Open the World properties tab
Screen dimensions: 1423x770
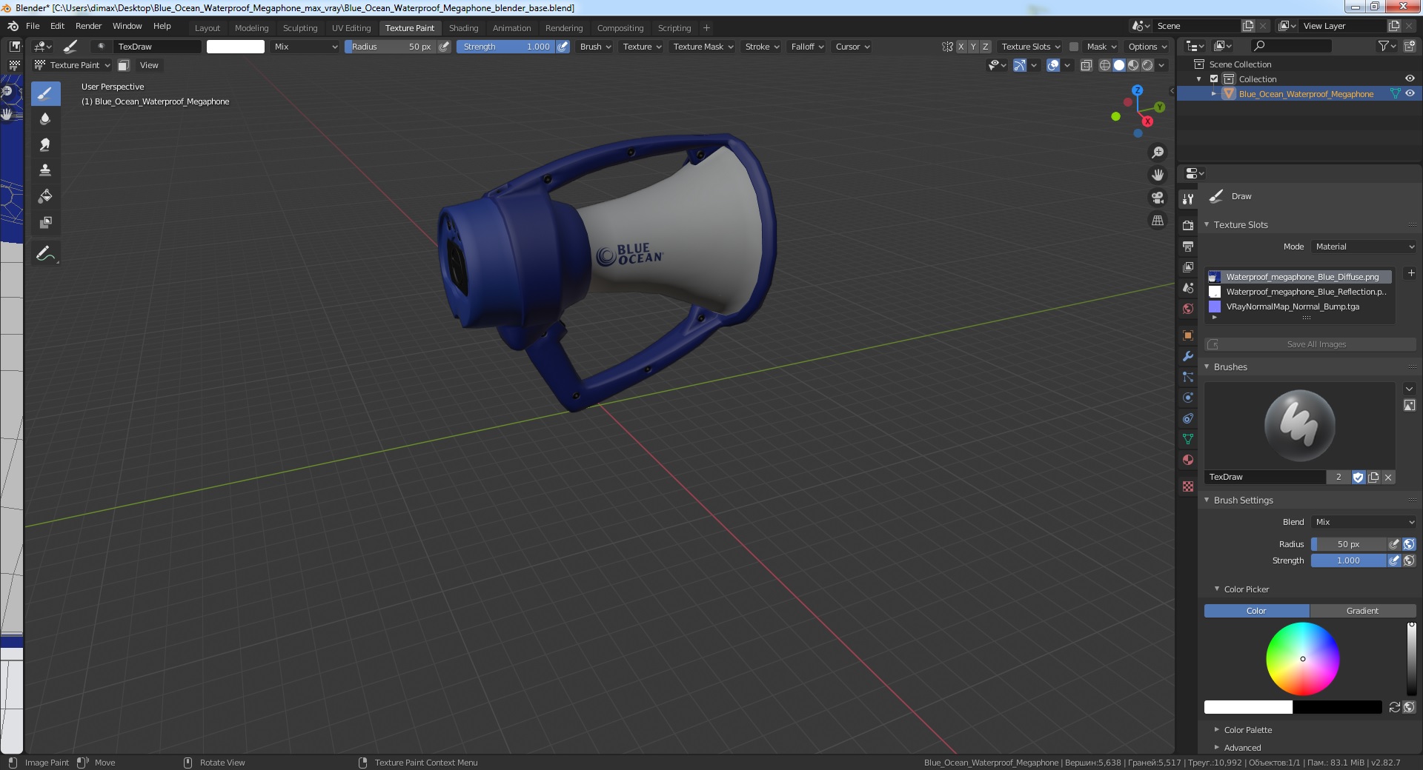tap(1188, 308)
